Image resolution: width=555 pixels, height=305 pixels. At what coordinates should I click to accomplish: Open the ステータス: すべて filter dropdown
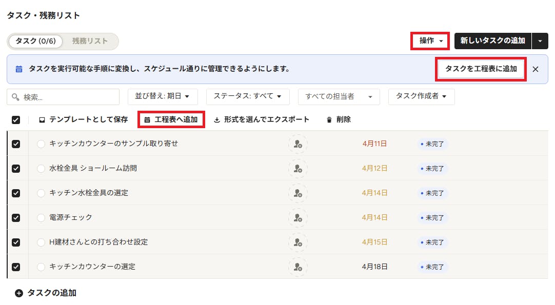pyautogui.click(x=248, y=96)
